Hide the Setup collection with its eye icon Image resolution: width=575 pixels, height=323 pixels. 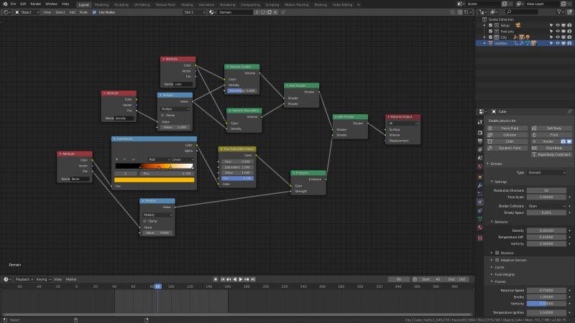pyautogui.click(x=558, y=25)
